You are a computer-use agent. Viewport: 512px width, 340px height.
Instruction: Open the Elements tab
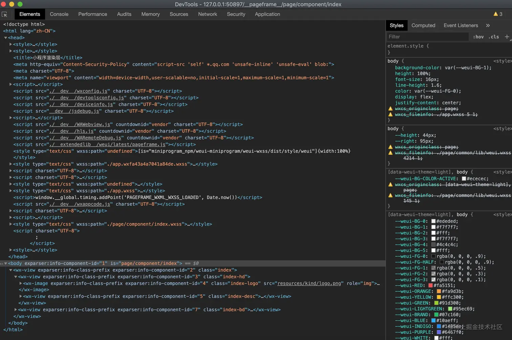(30, 14)
